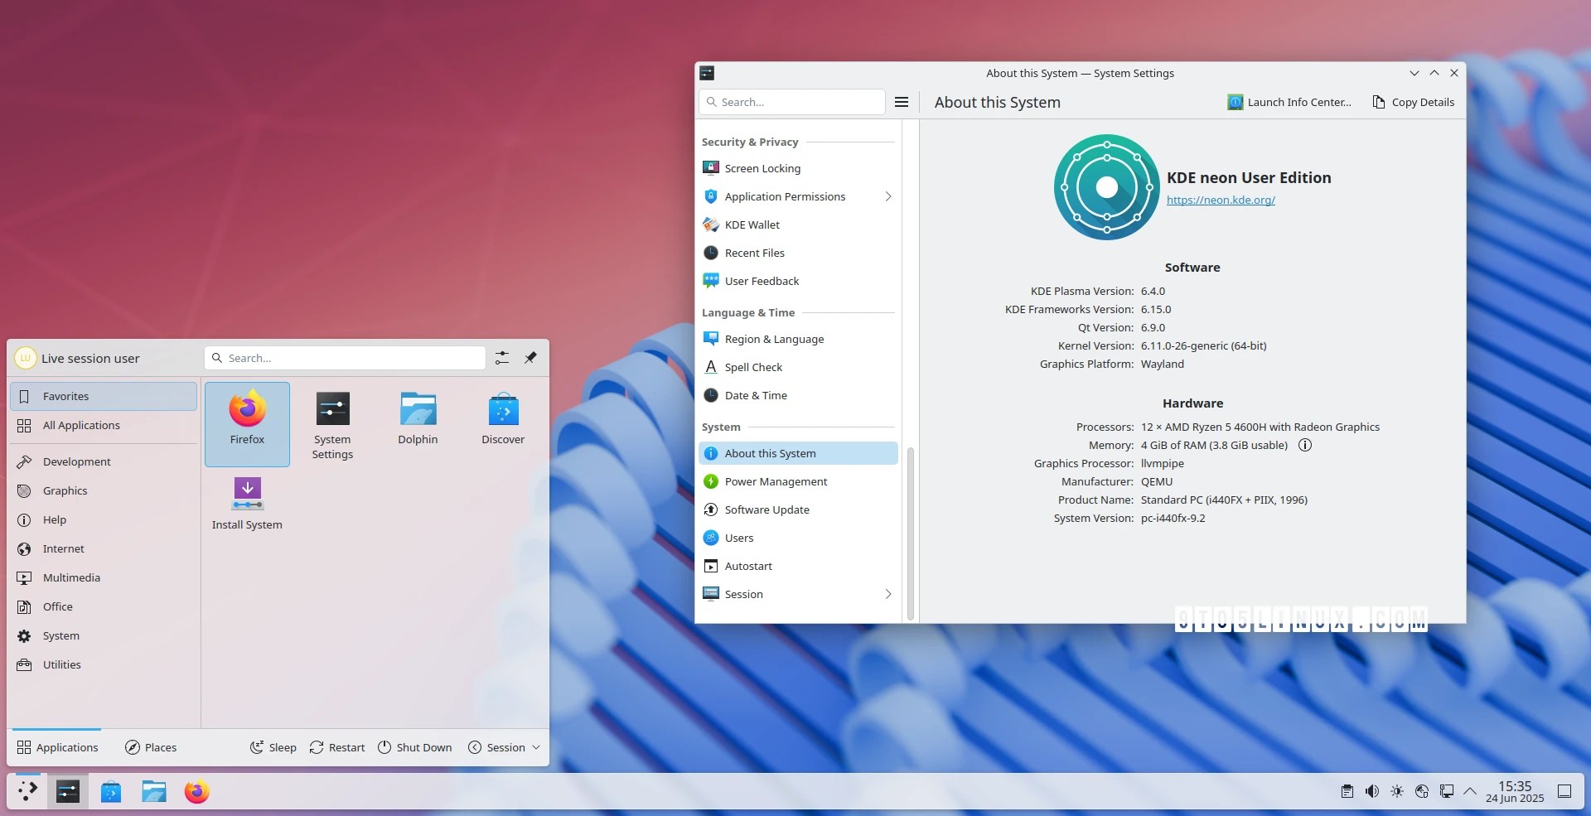Toggle the pin to keep launcher open
This screenshot has width=1591, height=816.
pyautogui.click(x=530, y=358)
